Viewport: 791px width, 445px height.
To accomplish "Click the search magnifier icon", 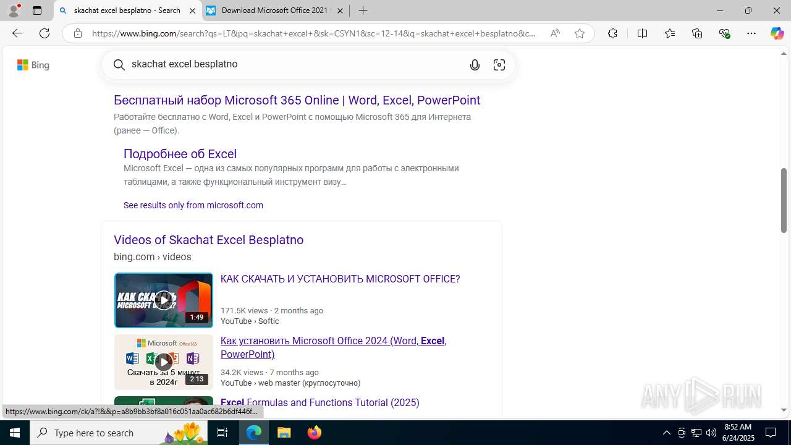I will click(119, 65).
